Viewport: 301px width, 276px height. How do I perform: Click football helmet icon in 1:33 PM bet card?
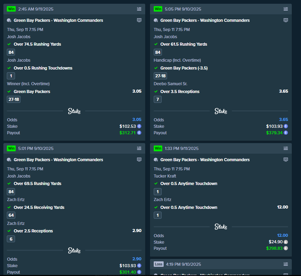[156, 160]
